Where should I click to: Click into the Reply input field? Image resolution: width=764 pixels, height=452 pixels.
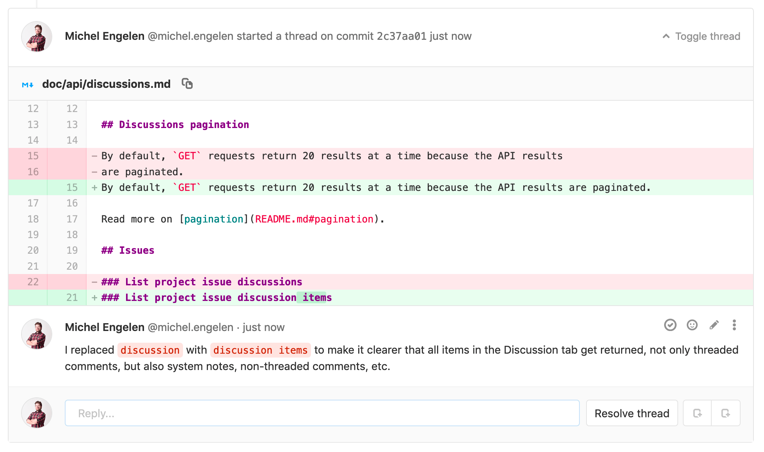[322, 413]
